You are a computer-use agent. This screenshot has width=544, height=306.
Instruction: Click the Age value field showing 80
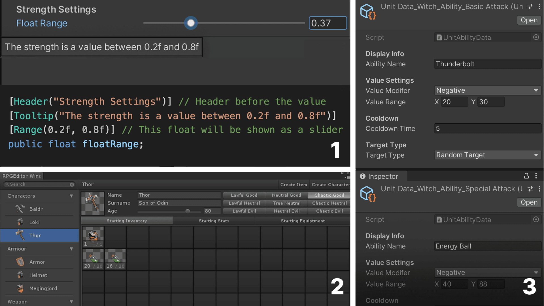(212, 211)
